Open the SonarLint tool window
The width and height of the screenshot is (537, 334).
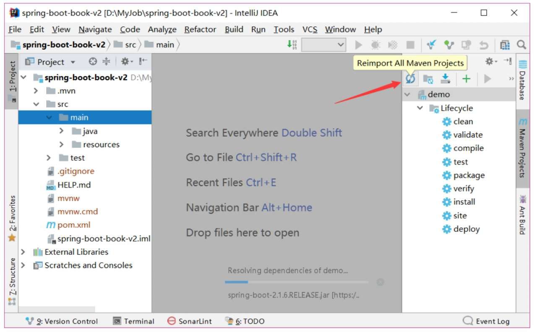tap(189, 321)
